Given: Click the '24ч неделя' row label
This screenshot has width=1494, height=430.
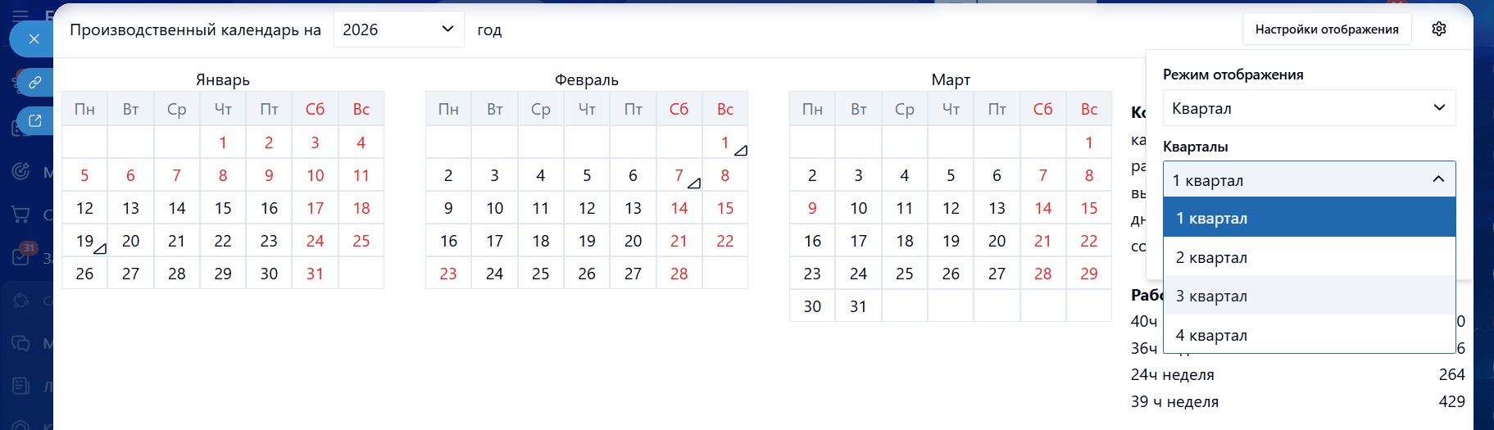Looking at the screenshot, I should [1173, 374].
